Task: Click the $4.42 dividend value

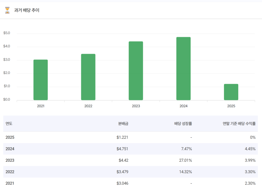Action: [x=123, y=160]
